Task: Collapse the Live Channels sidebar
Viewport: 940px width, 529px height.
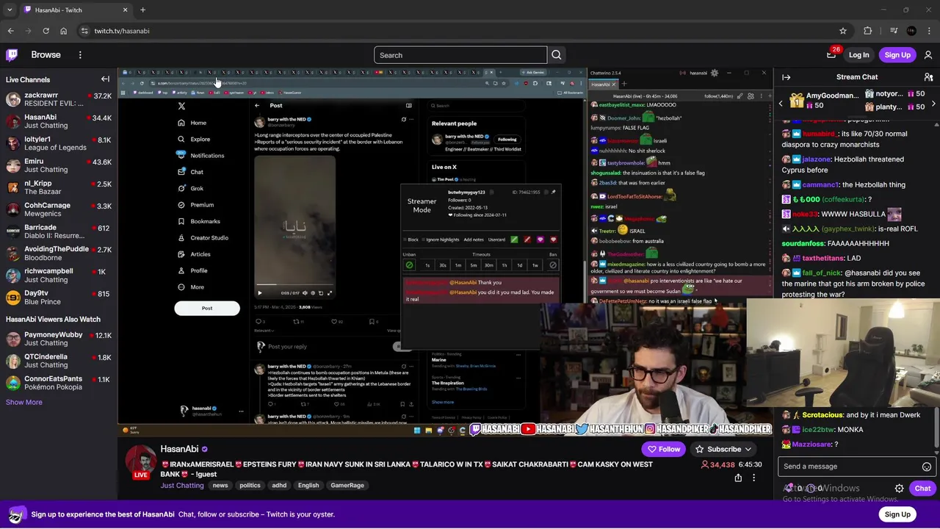Action: [105, 79]
